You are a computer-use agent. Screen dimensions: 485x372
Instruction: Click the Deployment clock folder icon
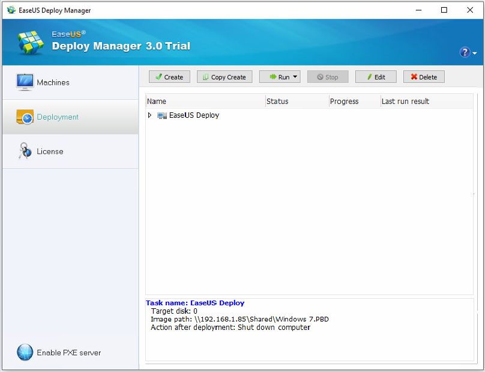25,117
